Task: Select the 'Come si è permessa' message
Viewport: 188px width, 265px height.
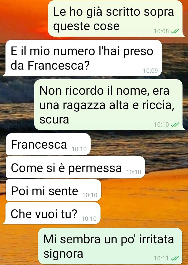Action: pos(75,167)
